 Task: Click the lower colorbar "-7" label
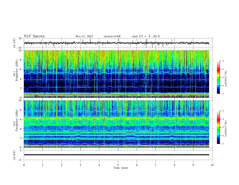click(x=223, y=144)
